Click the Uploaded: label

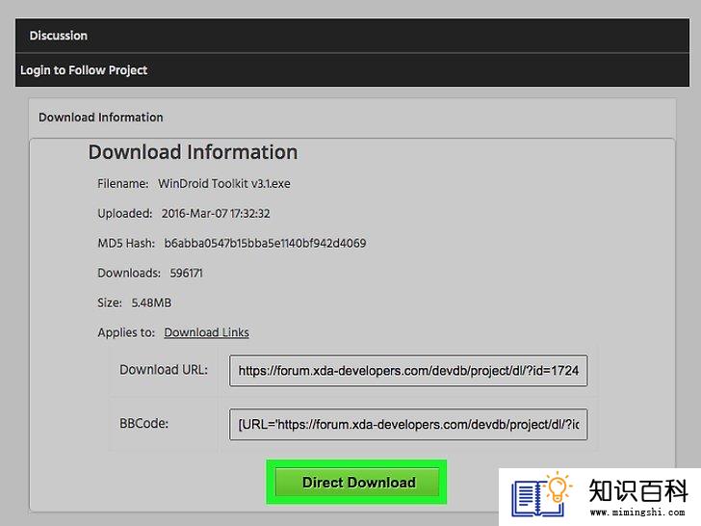(125, 213)
